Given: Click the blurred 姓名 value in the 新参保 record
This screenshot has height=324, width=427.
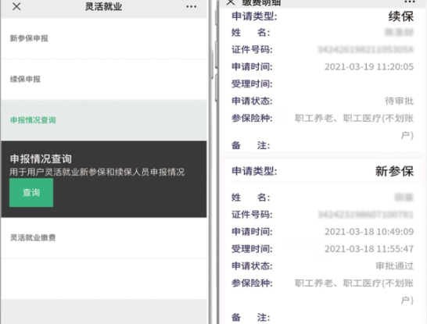Looking at the screenshot, I should [404, 198].
